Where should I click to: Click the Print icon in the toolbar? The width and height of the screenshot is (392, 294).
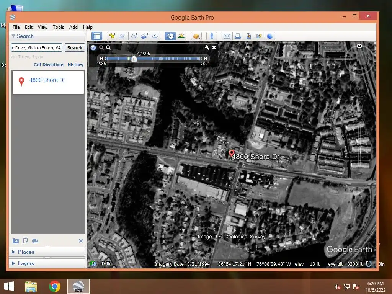pos(238,36)
